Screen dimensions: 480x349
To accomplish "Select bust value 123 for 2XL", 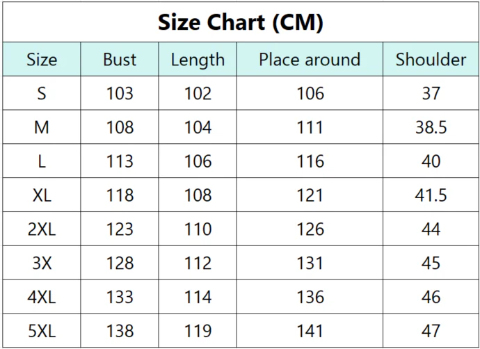I will pos(120,229).
